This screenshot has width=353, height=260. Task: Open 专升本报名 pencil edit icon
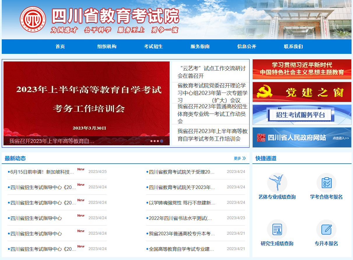coord(326,229)
